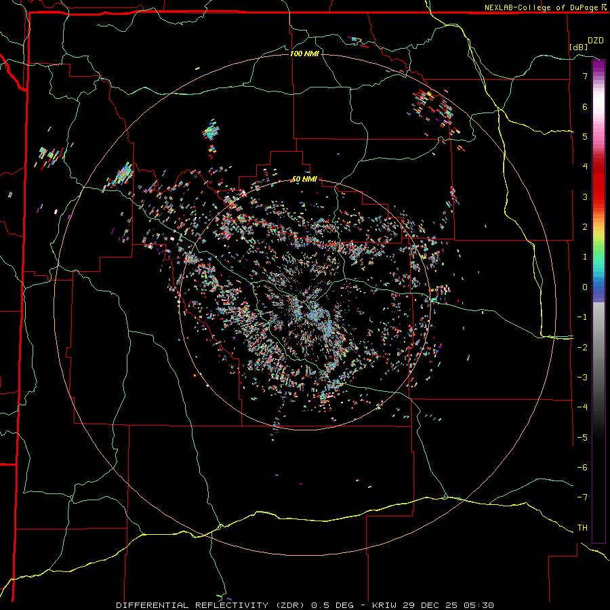Click the NEXLAB-College of DuPage credit text

pyautogui.click(x=542, y=7)
